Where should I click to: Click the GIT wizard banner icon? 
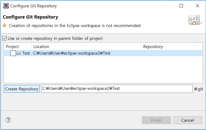click(x=194, y=20)
